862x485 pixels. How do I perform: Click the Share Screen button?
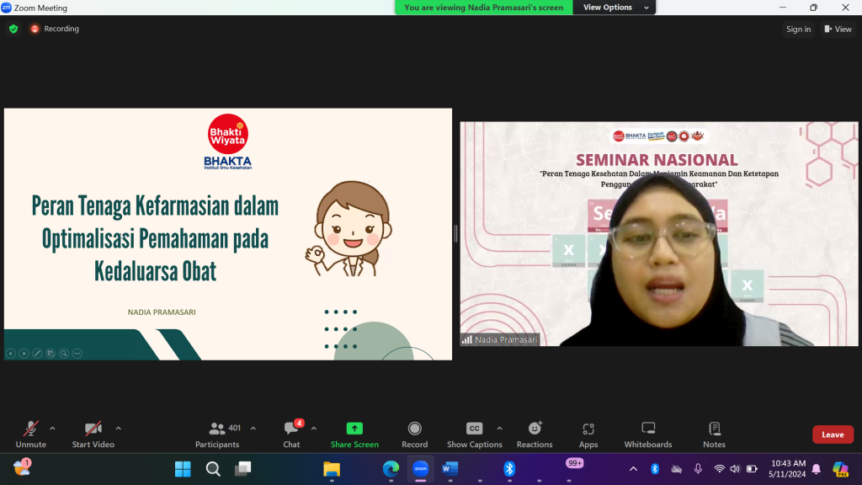[354, 434]
